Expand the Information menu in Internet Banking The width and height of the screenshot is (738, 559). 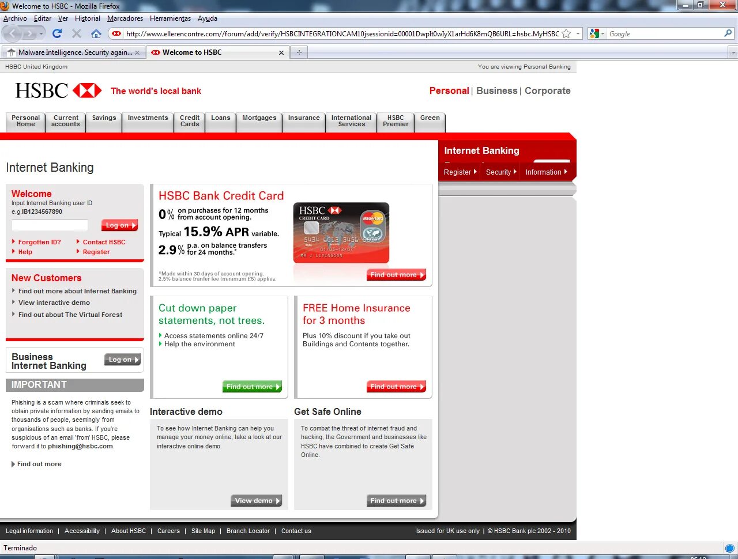pyautogui.click(x=546, y=172)
